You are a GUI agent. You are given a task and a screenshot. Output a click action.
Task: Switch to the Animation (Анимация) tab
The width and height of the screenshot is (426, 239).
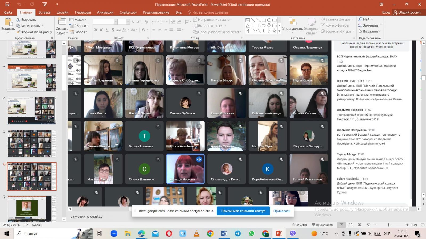click(x=105, y=12)
